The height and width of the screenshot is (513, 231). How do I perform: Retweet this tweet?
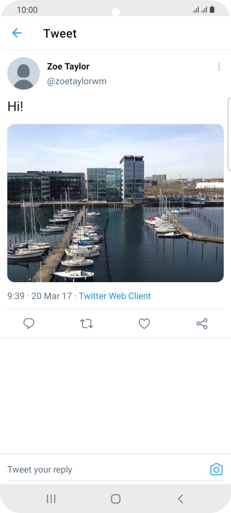(86, 323)
